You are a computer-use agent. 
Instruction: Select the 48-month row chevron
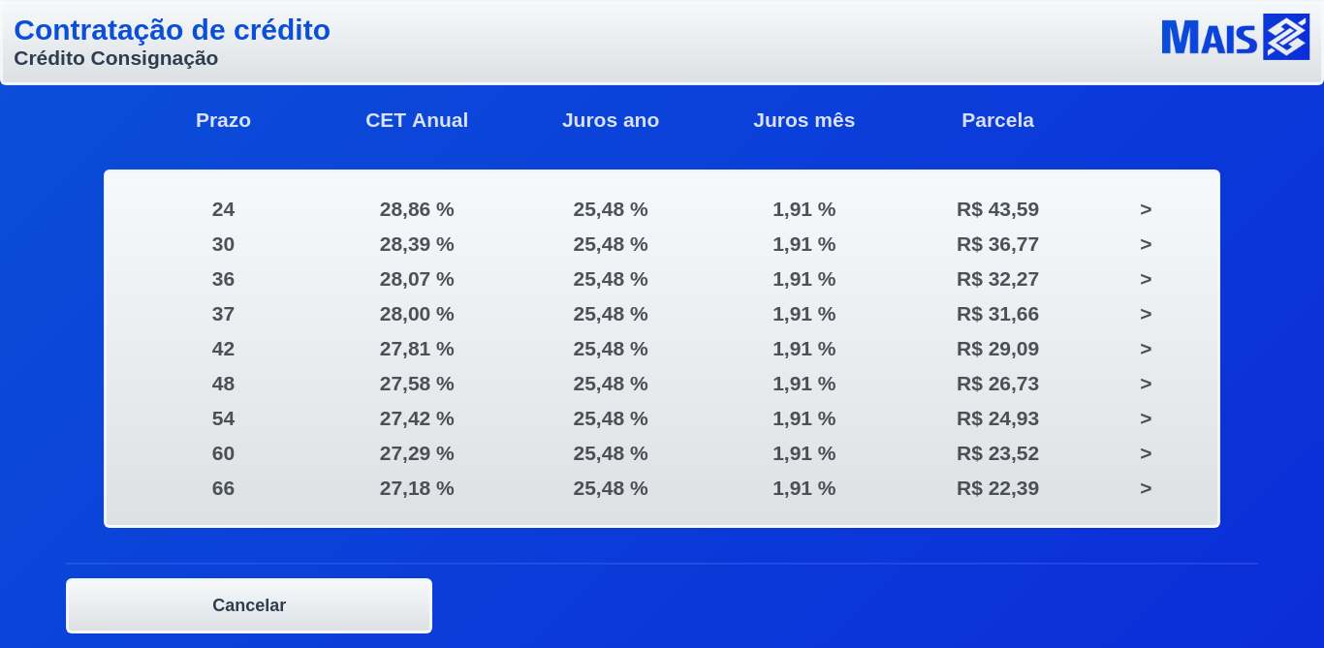click(1146, 384)
